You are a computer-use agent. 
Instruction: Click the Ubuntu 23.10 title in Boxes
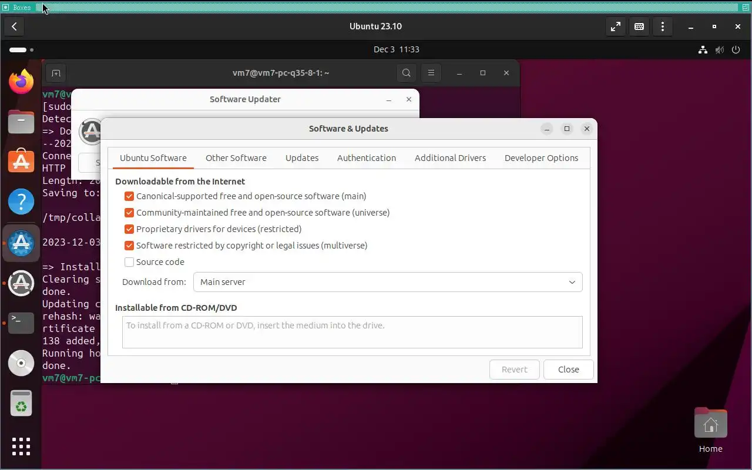coord(375,26)
